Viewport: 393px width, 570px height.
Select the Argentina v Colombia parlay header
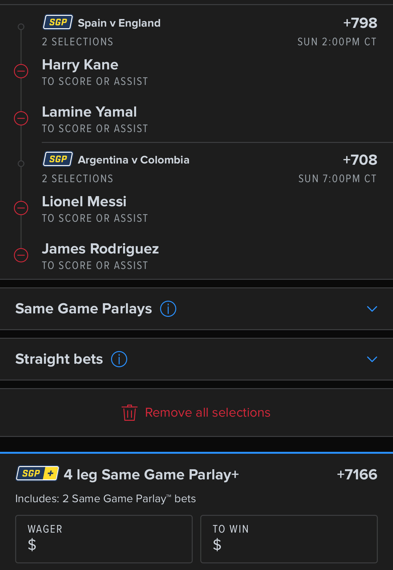tap(134, 160)
